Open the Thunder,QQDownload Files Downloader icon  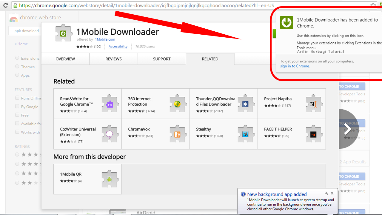(x=246, y=104)
